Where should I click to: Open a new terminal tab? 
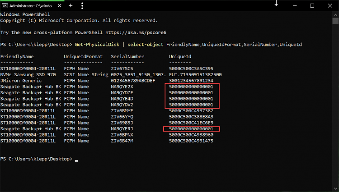71,6
